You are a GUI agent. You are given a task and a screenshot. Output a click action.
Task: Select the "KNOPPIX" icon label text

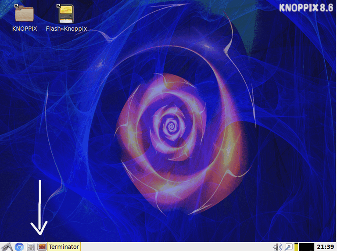(25, 29)
